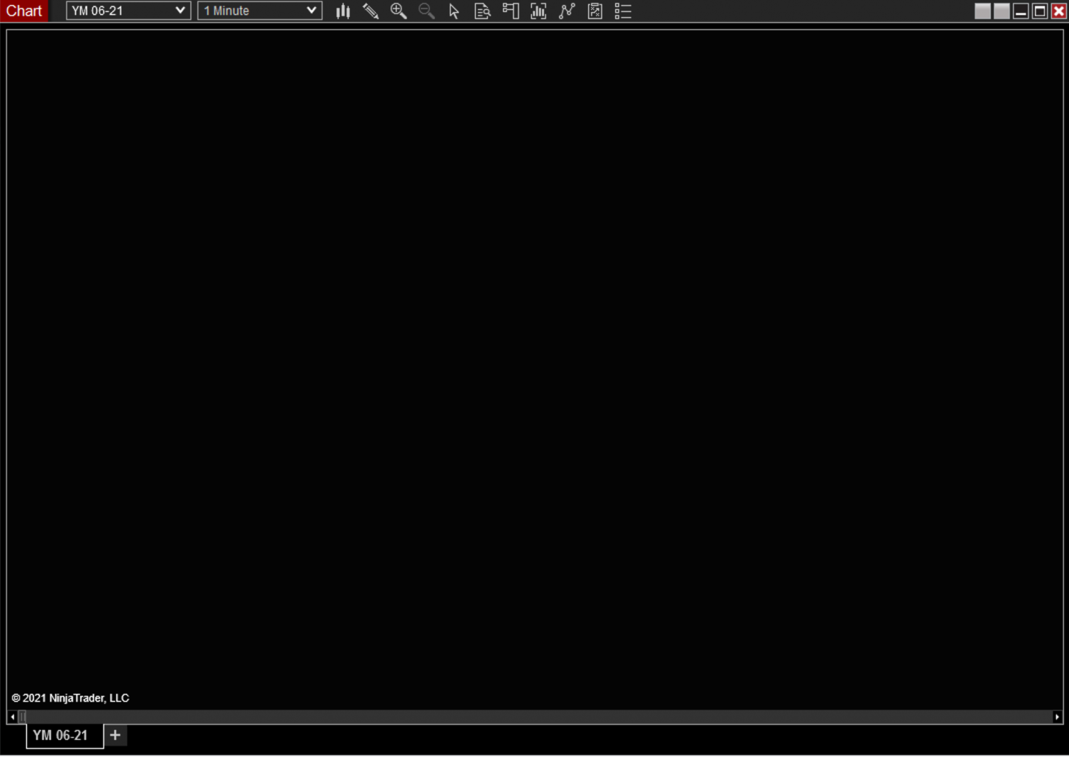Switch cursor mode back from drawing mode
Viewport: 1069px width, 757px height.
pos(454,11)
